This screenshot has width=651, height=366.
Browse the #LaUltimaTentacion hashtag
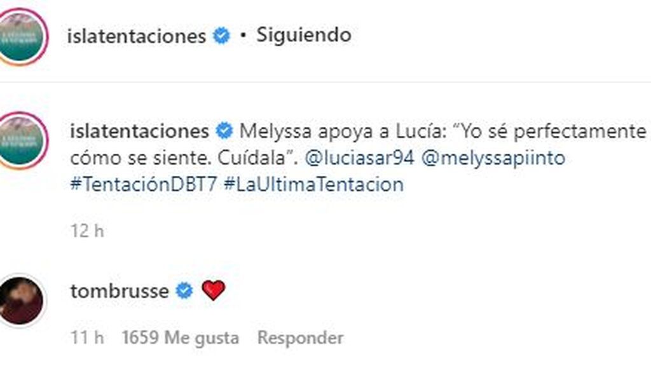pyautogui.click(x=314, y=185)
